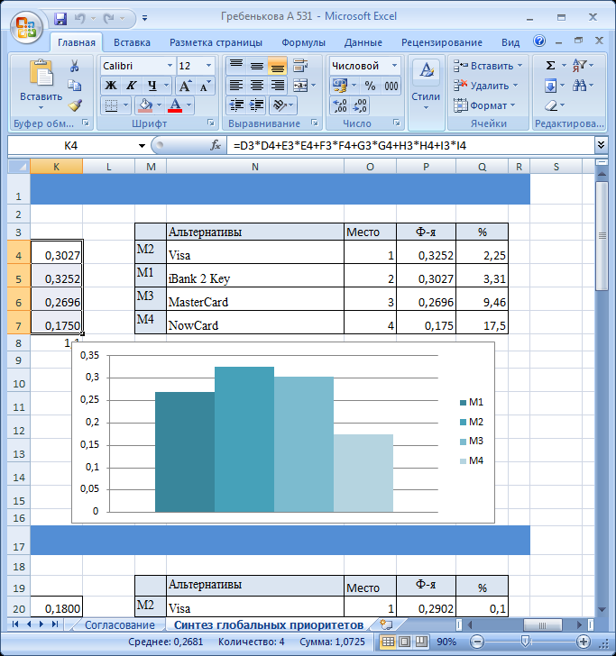The image size is (616, 656).
Task: Open the Числовой number format dropdown
Action: coord(394,66)
